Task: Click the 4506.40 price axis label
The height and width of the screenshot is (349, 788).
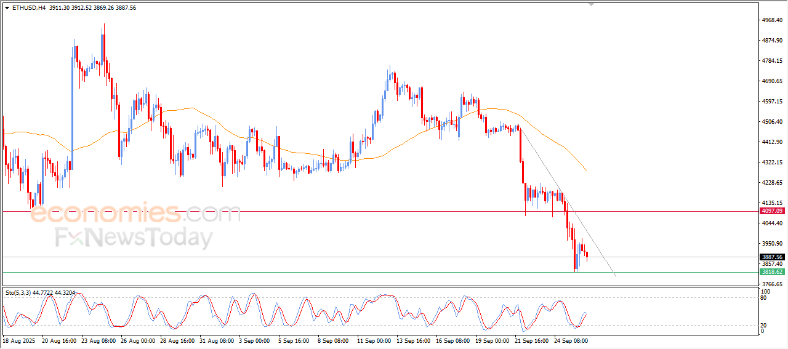Action: click(772, 122)
